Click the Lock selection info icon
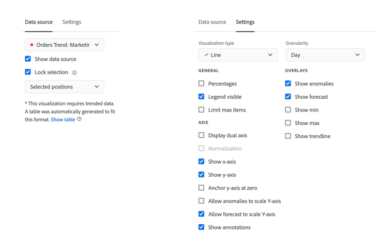This screenshot has height=250, width=387. click(x=74, y=73)
